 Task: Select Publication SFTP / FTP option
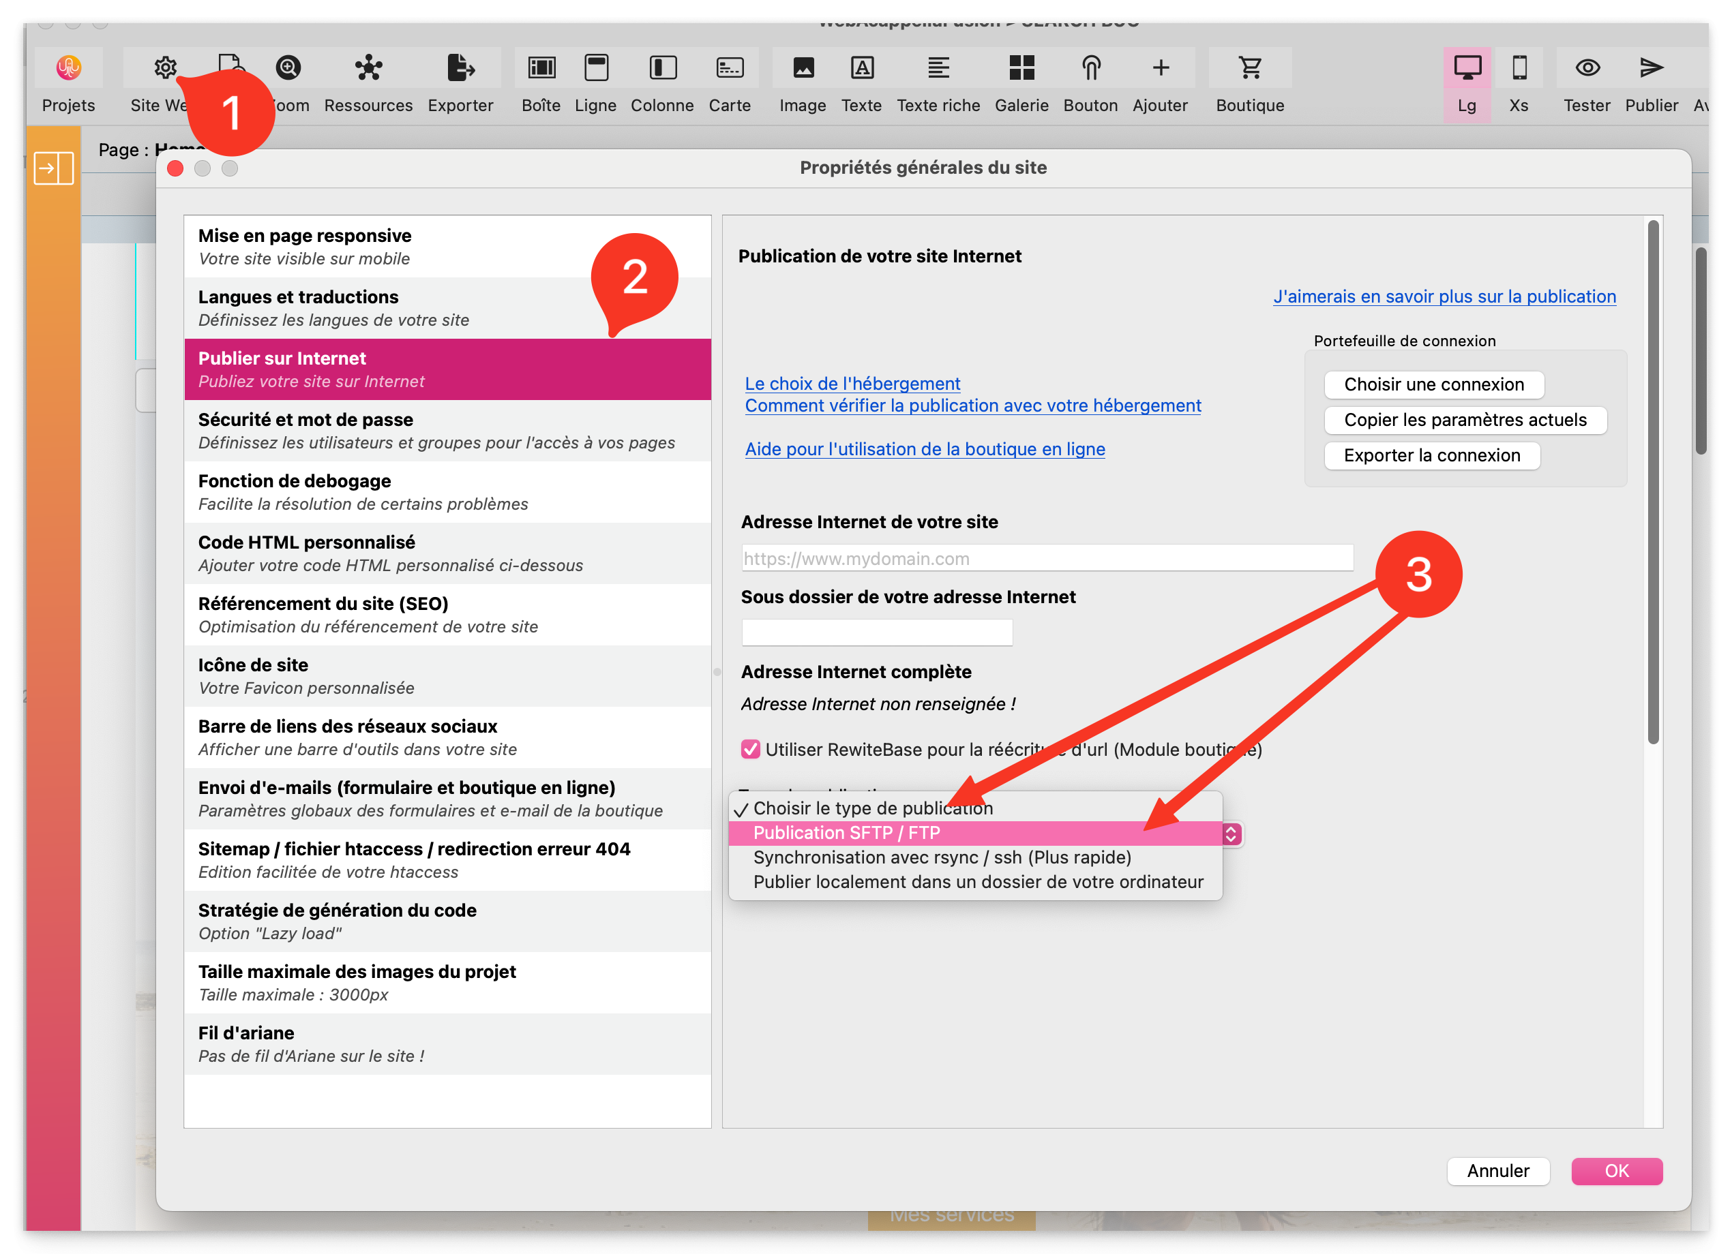point(846,832)
